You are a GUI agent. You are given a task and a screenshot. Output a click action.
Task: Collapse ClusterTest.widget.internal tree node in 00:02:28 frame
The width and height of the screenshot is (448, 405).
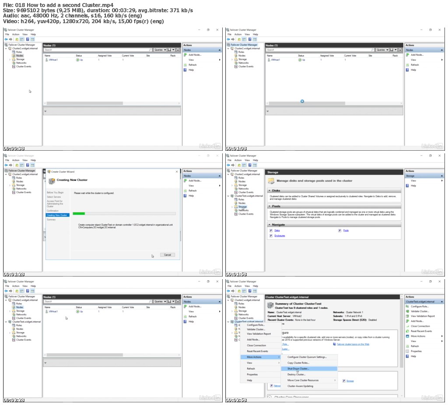pyautogui.click(x=6, y=322)
